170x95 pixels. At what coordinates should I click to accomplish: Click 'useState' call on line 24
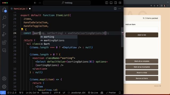point(74,33)
